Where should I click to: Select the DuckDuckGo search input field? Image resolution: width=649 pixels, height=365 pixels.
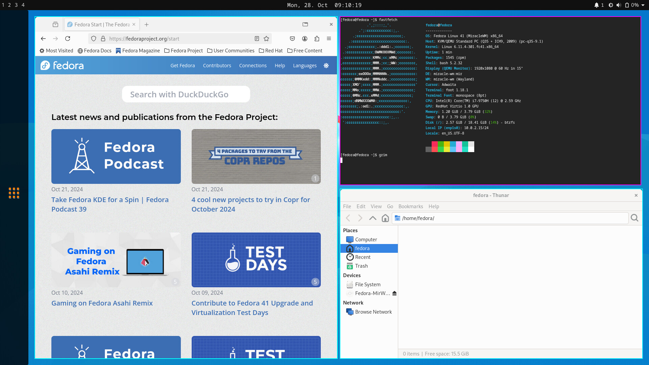tap(186, 95)
